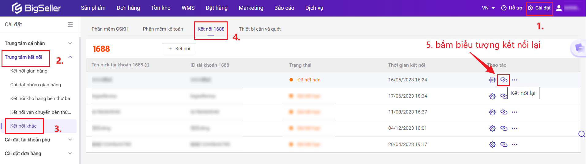Screen dimensions: 586x164
Task: Open the VN language dropdown
Action: tap(488, 8)
